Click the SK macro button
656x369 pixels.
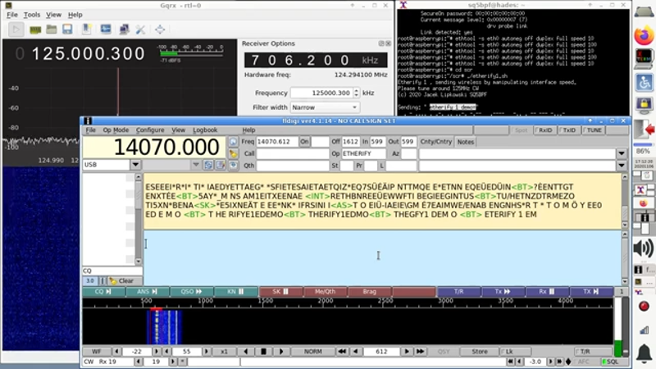click(280, 292)
